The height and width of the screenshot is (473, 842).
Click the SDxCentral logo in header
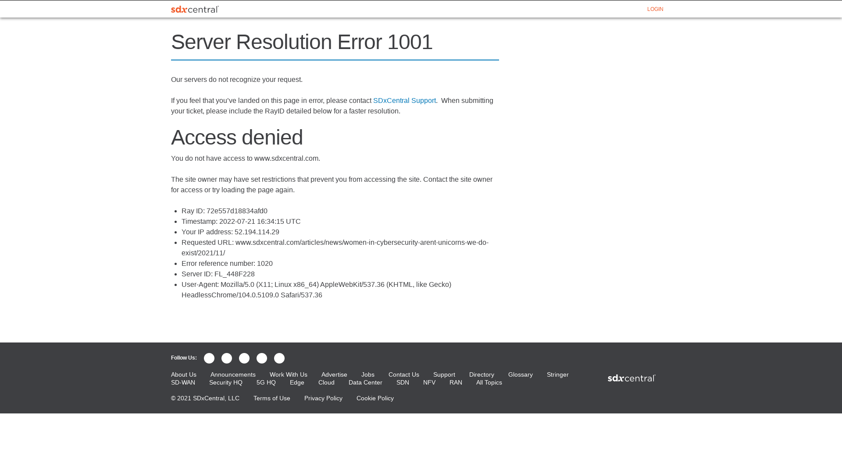(195, 9)
